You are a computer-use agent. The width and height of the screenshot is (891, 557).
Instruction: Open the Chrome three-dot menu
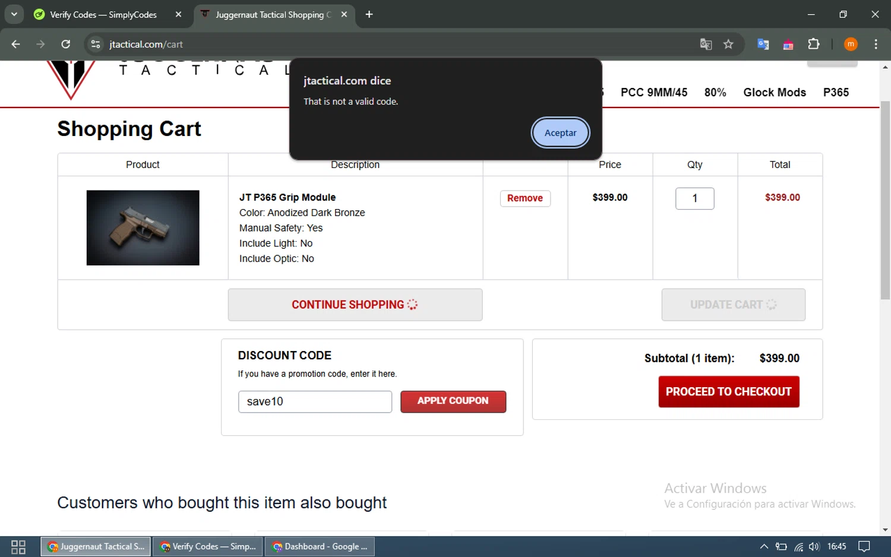pos(876,44)
